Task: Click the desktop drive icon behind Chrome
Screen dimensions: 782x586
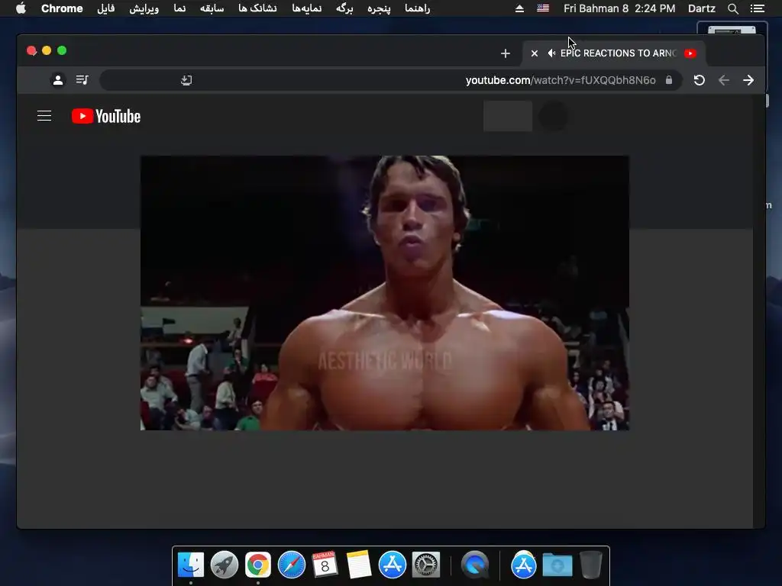Action: click(732, 29)
